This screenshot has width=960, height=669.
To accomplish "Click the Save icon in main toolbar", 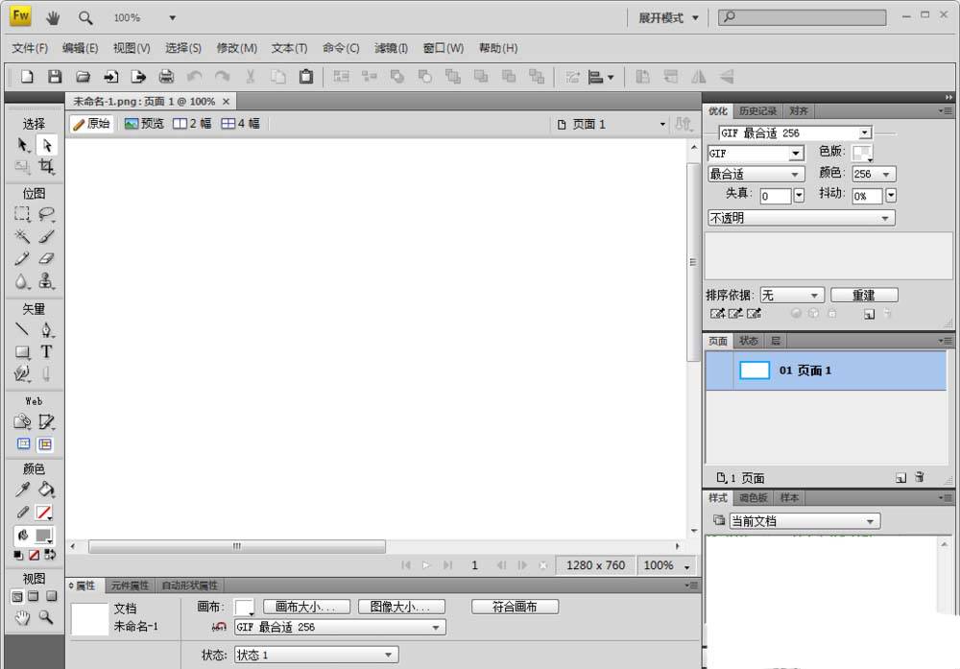I will click(x=55, y=77).
